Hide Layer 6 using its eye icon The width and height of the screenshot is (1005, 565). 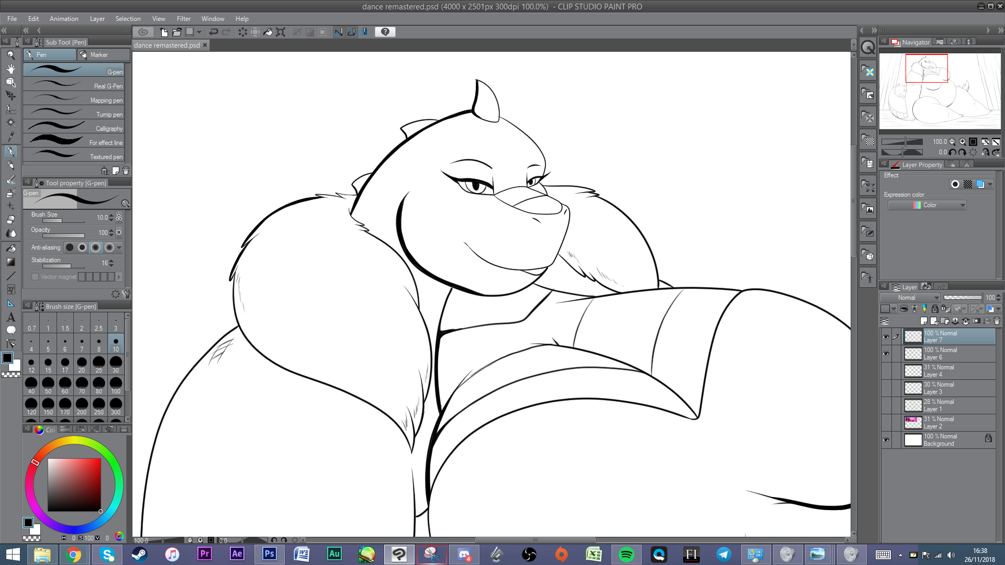tap(886, 354)
